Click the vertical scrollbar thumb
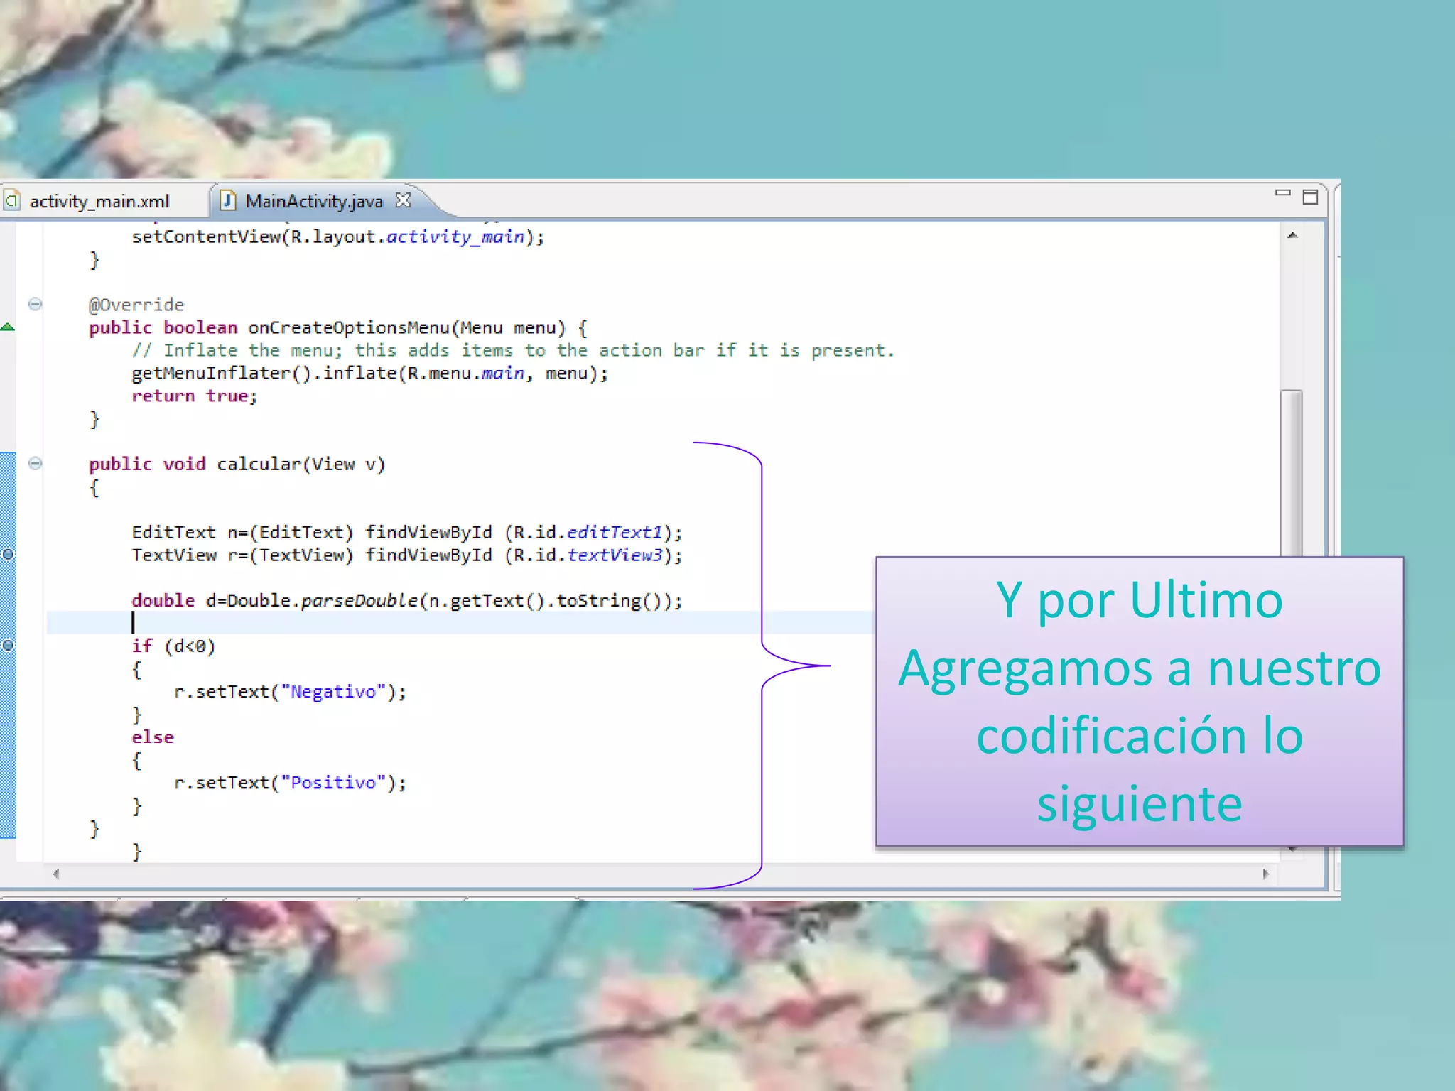The height and width of the screenshot is (1091, 1455). (1292, 473)
